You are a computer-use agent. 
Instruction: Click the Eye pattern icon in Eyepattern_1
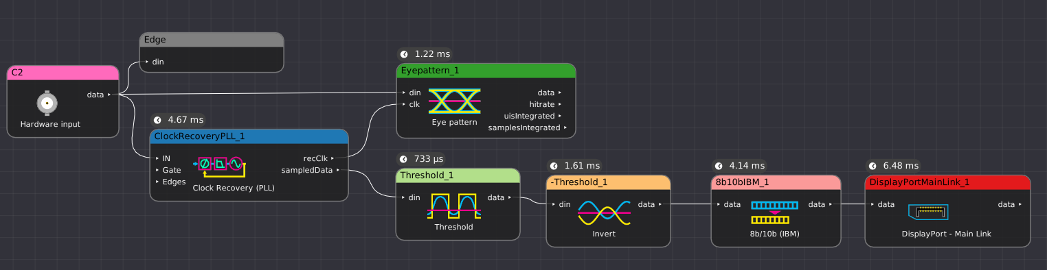coord(454,101)
